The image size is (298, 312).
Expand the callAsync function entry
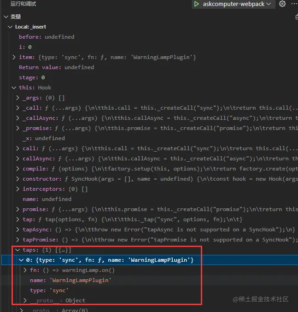pos(18,159)
